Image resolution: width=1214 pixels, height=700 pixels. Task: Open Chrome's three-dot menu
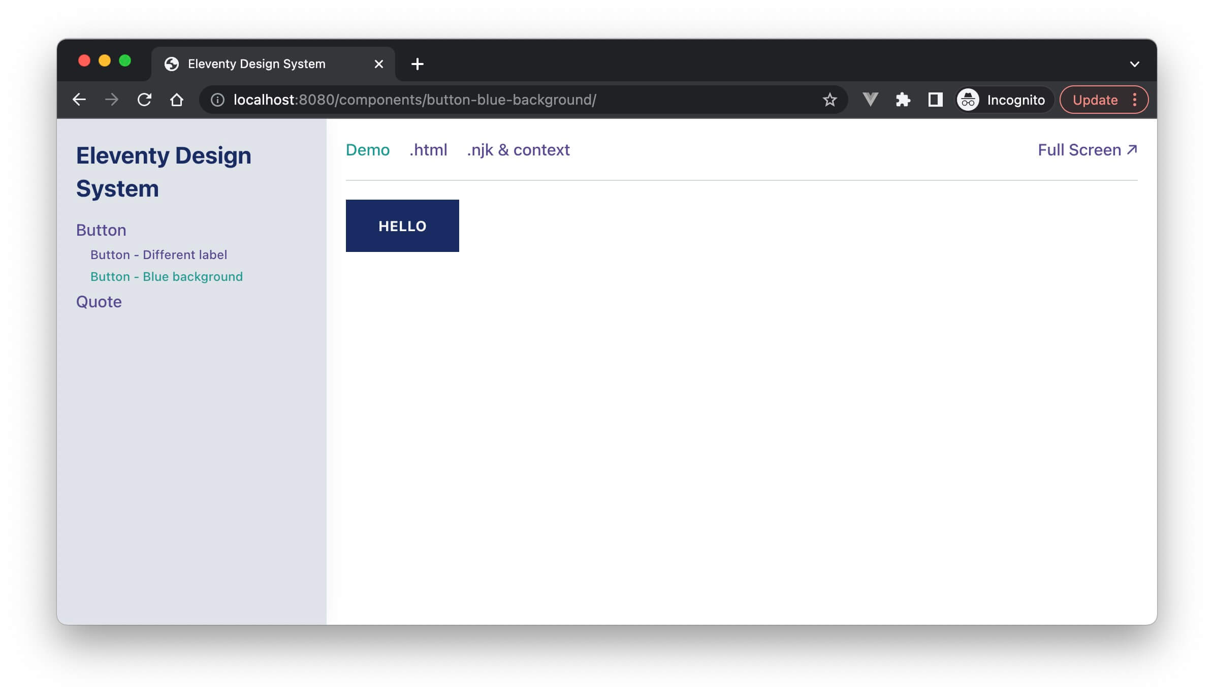[x=1135, y=100]
